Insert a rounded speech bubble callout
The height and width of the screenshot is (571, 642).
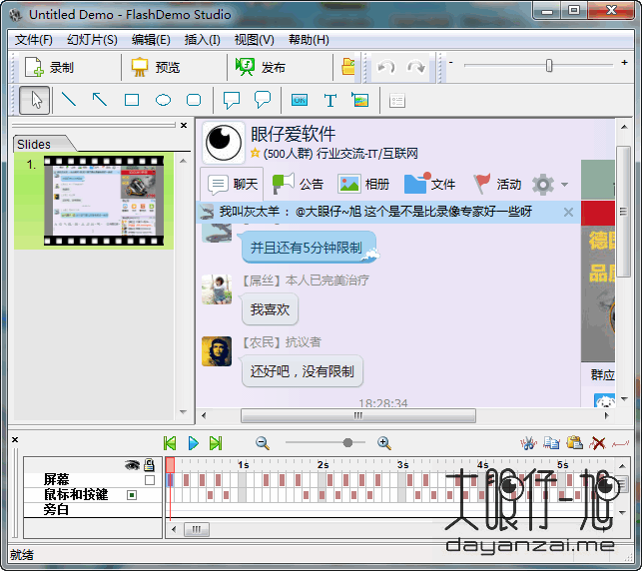(263, 100)
